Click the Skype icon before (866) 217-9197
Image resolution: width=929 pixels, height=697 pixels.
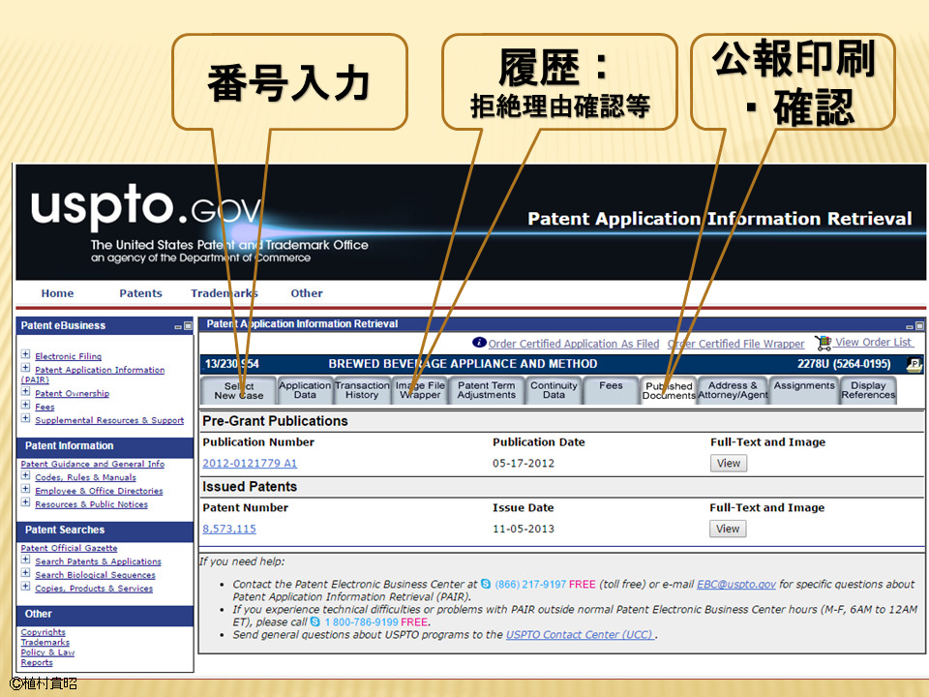486,584
